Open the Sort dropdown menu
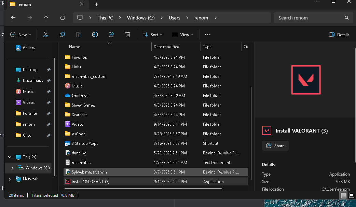Viewport: 356px width, 207px height. pos(152,35)
